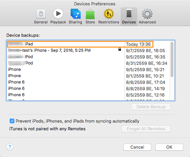This screenshot has width=190, height=157.
Task: Select test's iPhone backup dated Sep 7, 2016
Action: tap(88, 50)
